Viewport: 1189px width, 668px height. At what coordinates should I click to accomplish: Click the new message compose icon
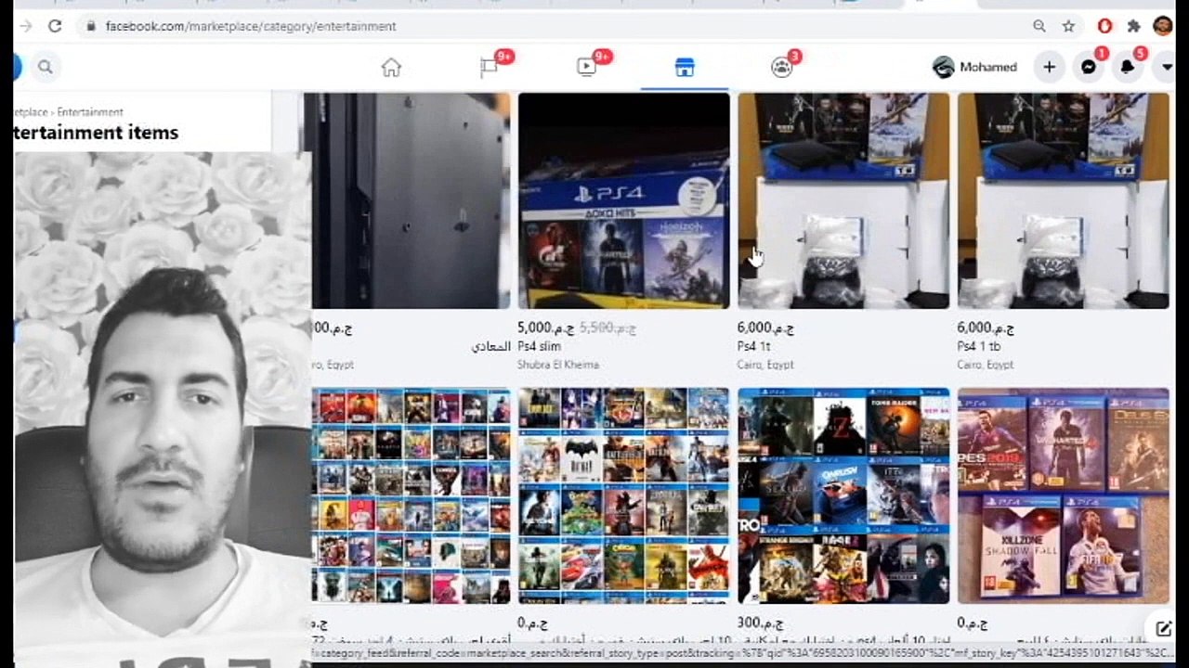1163,629
